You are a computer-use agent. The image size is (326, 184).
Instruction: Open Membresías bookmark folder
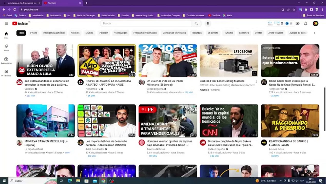click(36, 15)
